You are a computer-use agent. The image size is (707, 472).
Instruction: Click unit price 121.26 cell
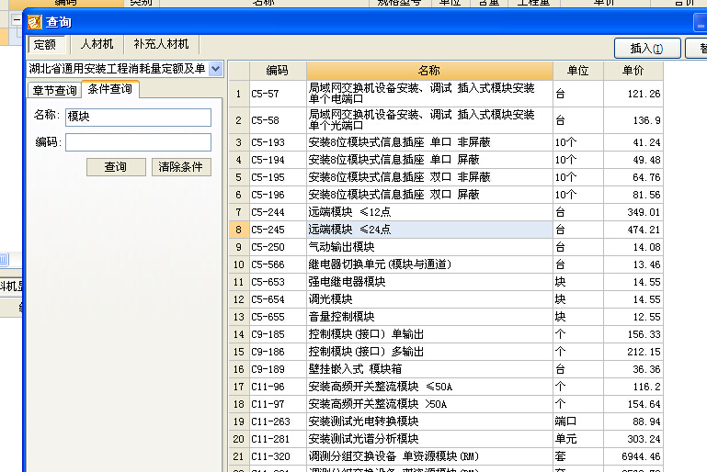633,94
